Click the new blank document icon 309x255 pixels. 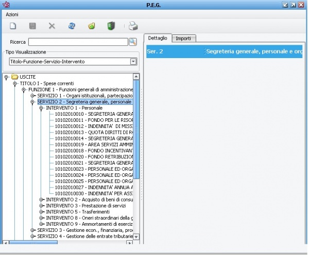pos(13,26)
